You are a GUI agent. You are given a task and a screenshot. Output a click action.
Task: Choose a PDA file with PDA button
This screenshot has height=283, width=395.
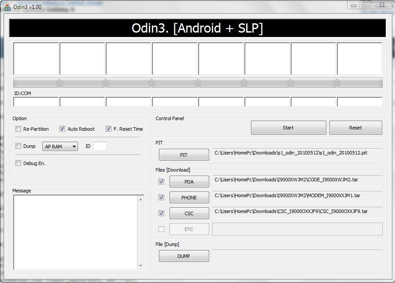189,182
